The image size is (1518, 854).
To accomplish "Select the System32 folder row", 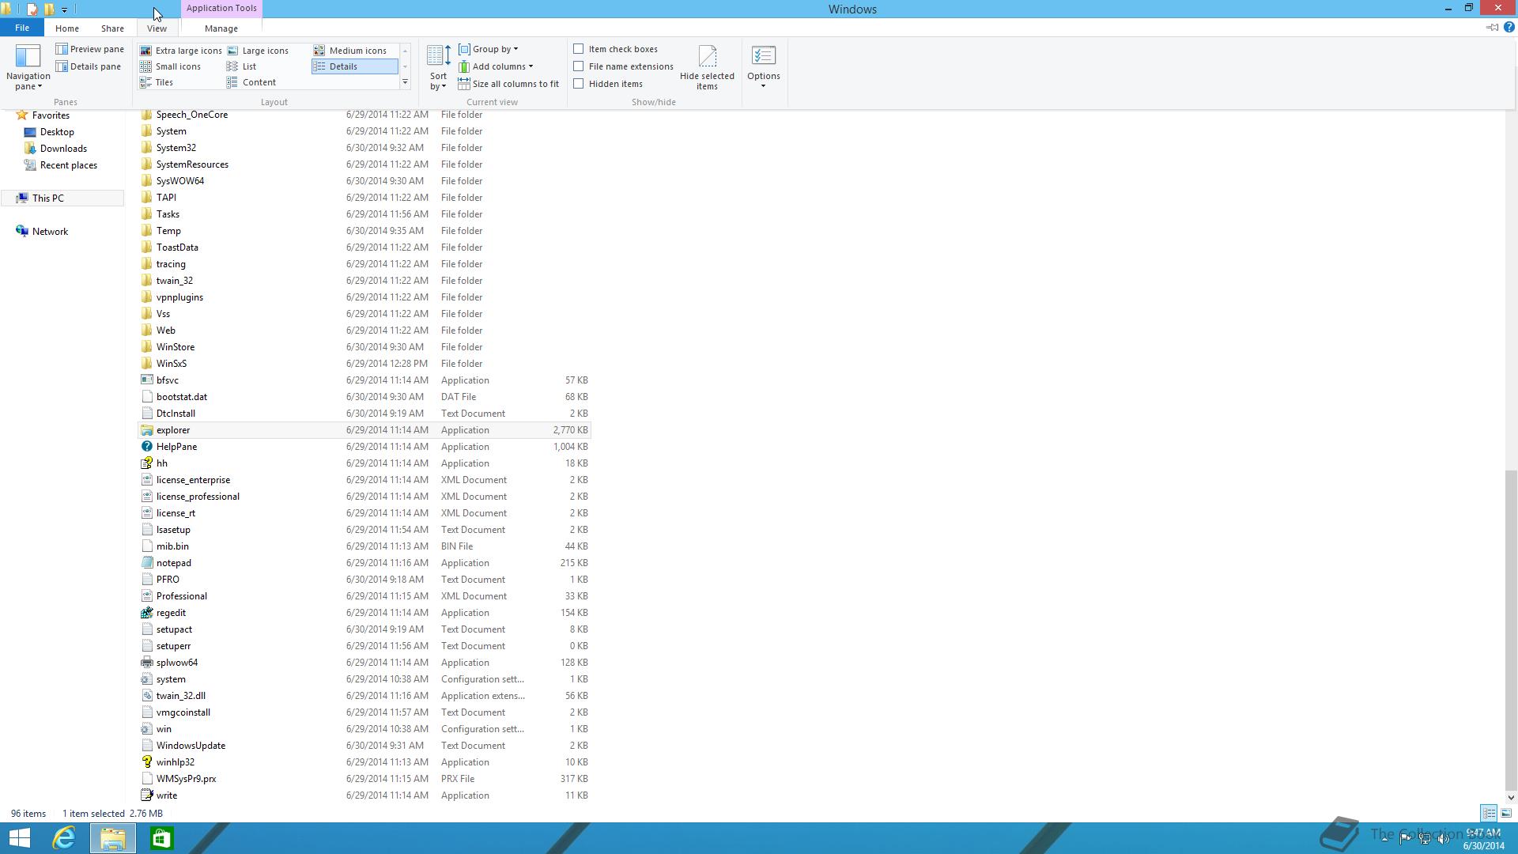I will (364, 148).
